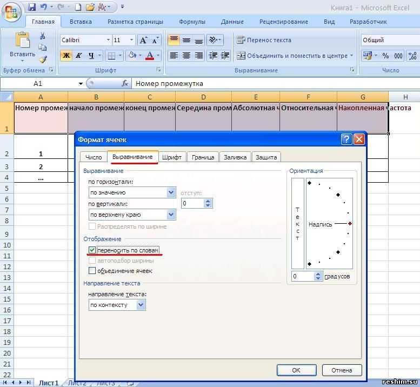
Task: Open 'по вертикали' alignment dropdown
Action: pyautogui.click(x=171, y=215)
